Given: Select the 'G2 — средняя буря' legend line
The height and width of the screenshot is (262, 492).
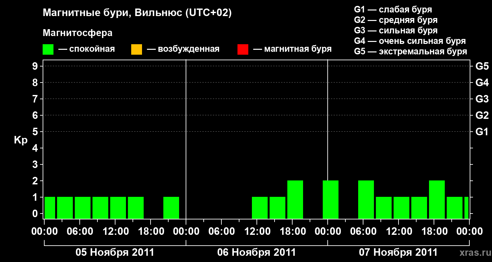Looking at the screenshot, I should 396,20.
